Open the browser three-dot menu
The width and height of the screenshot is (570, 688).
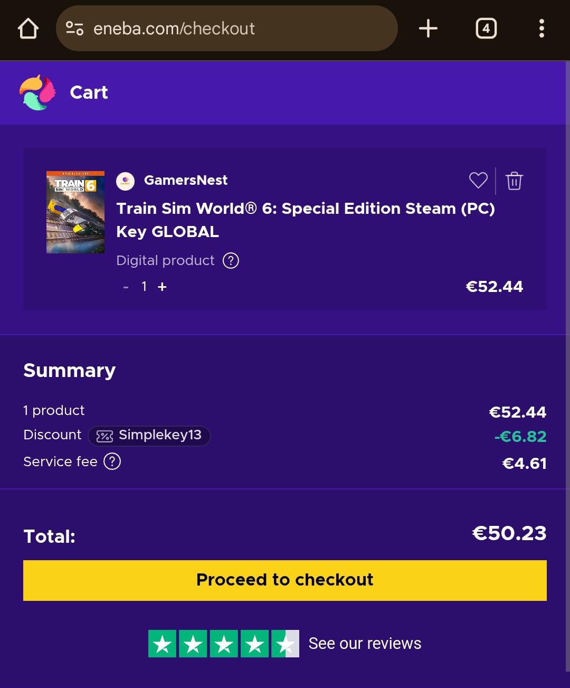[541, 29]
